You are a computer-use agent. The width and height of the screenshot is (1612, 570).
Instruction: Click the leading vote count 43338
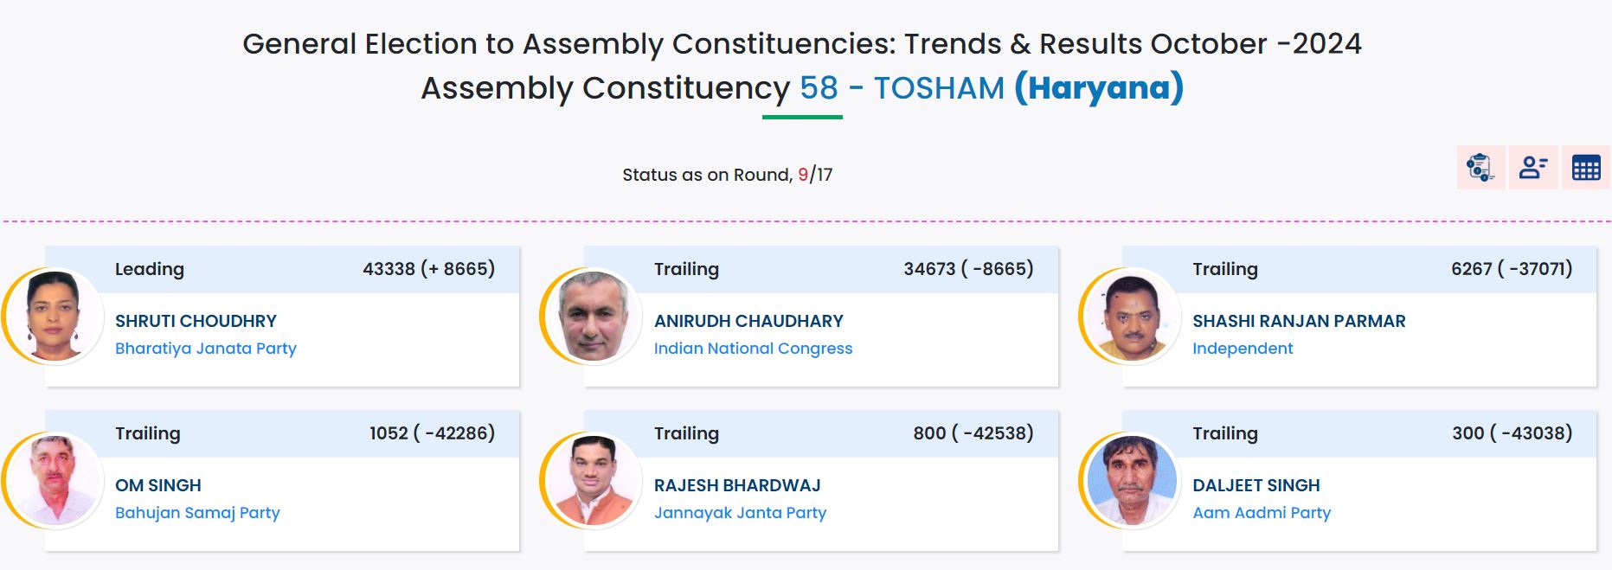coord(389,269)
